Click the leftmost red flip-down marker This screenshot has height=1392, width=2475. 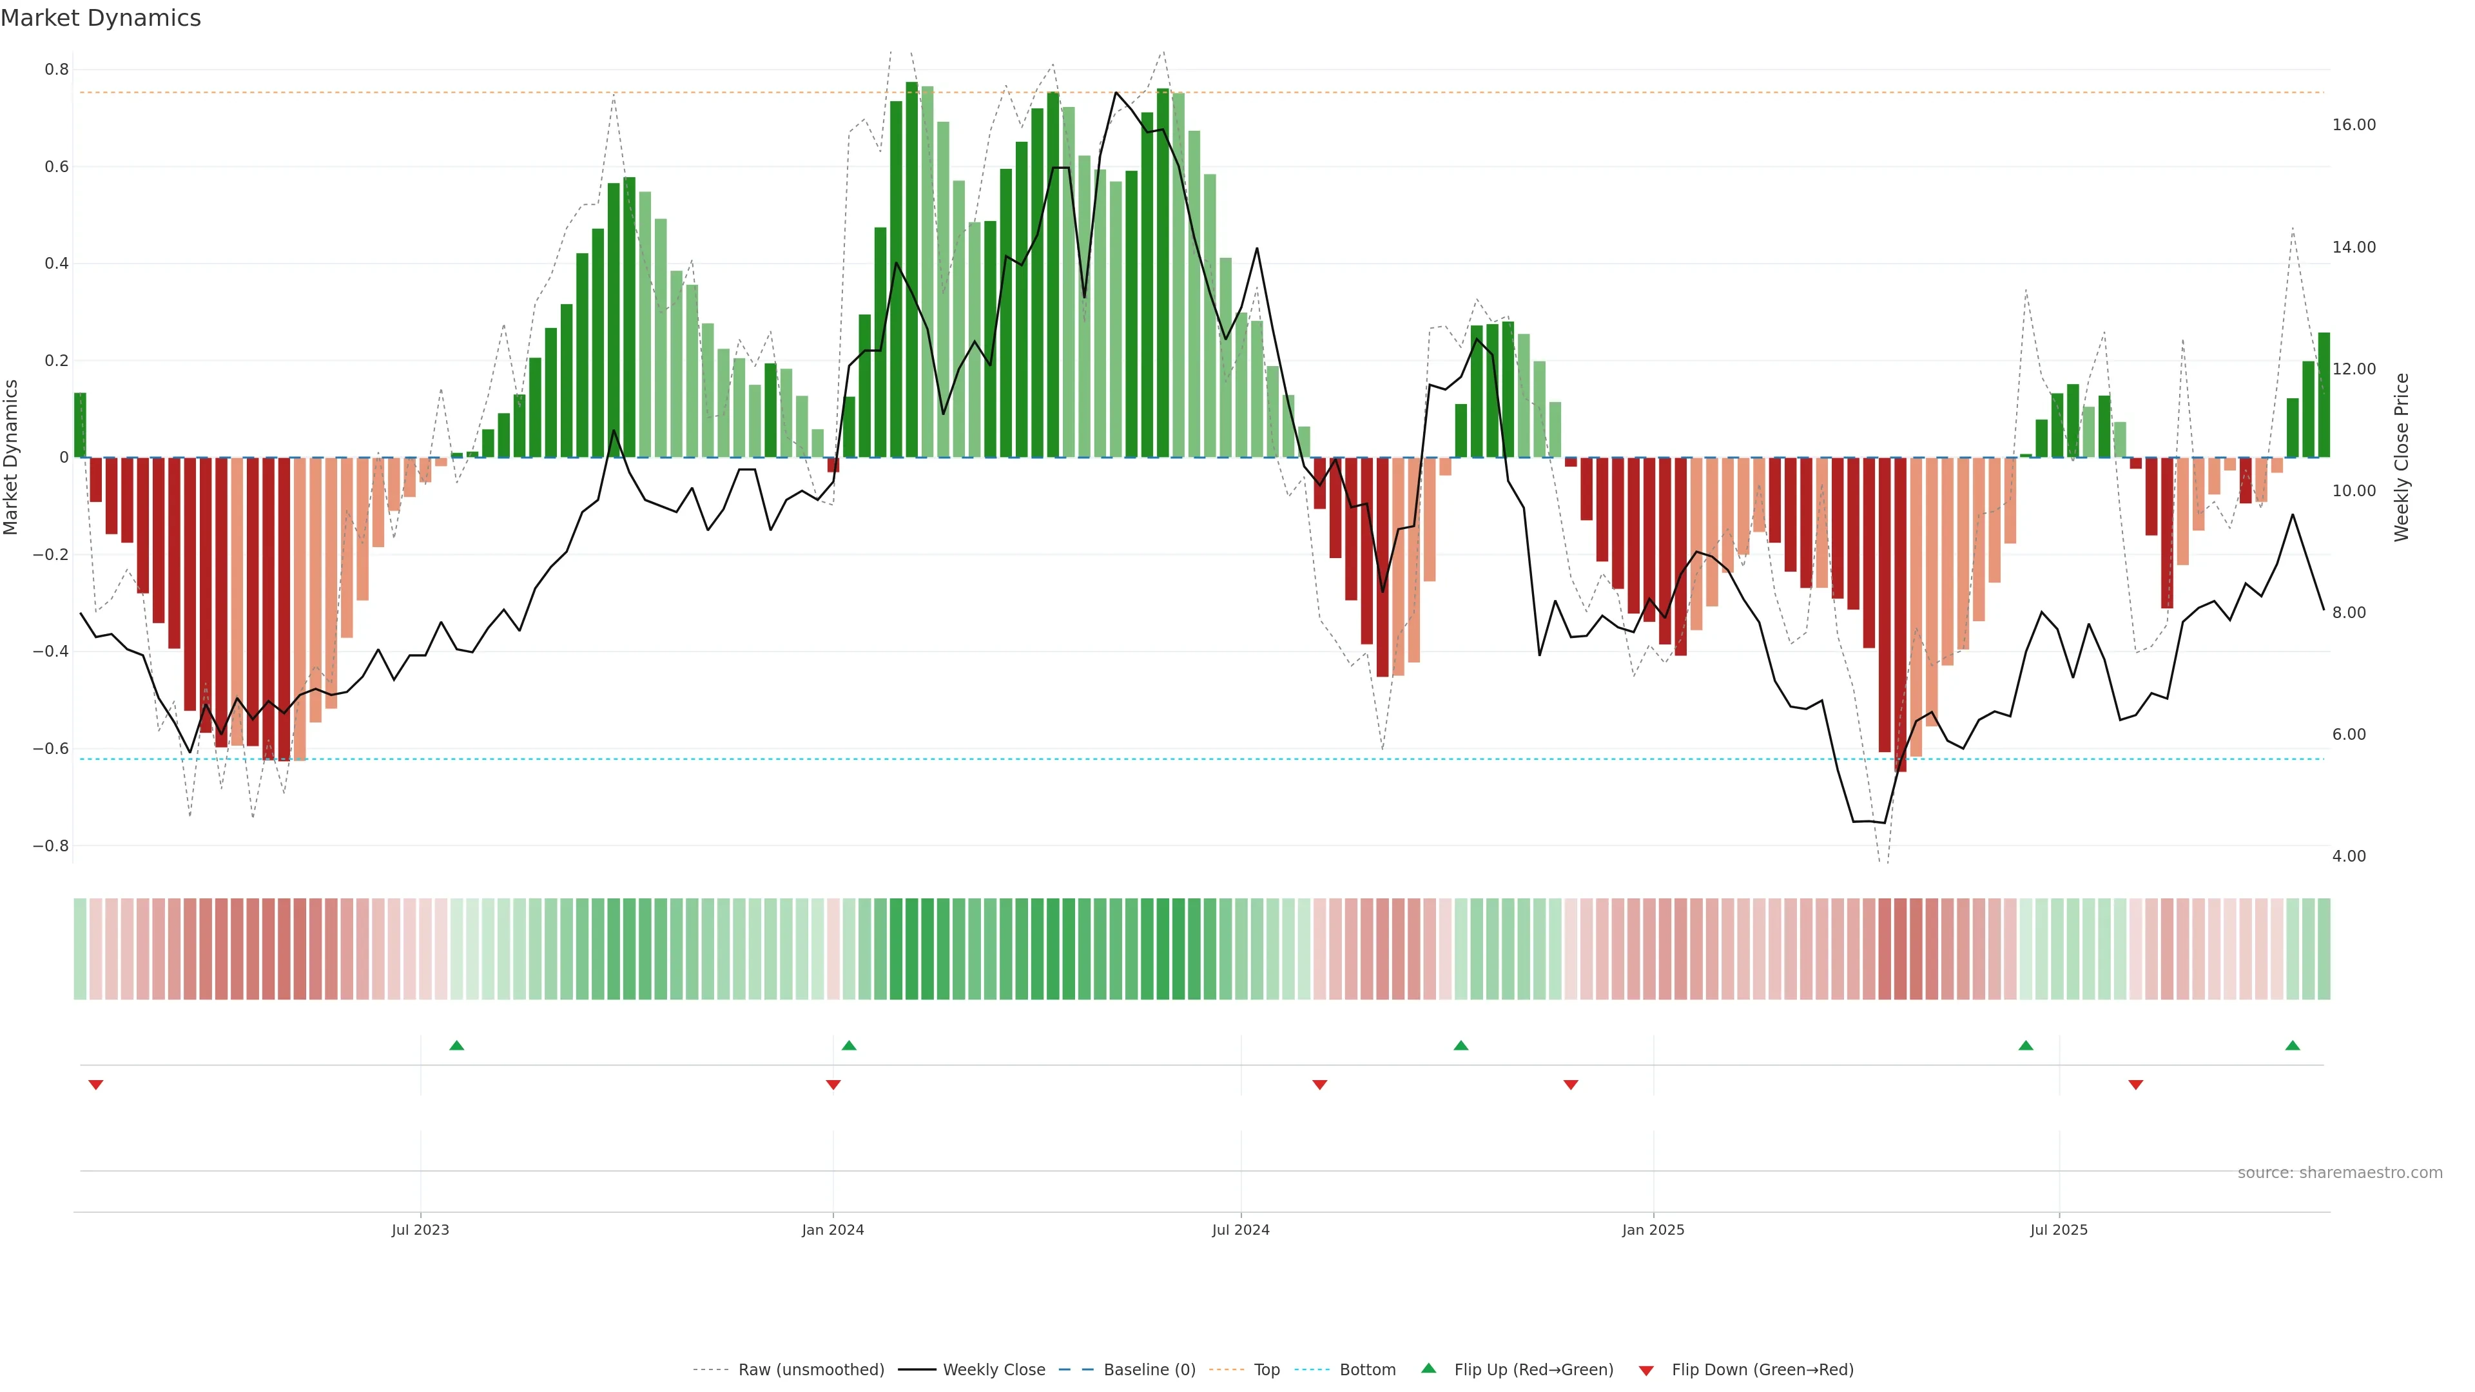click(x=95, y=1085)
